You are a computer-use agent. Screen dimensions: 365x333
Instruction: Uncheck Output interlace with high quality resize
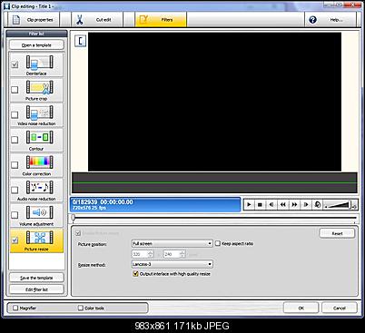[135, 274]
